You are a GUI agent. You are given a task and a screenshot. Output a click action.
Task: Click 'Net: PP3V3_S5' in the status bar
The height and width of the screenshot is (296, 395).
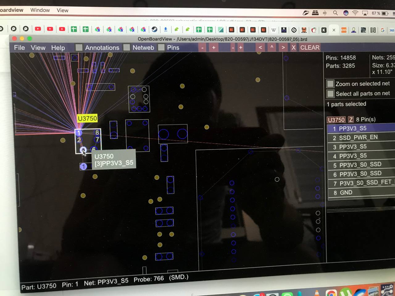(106, 282)
